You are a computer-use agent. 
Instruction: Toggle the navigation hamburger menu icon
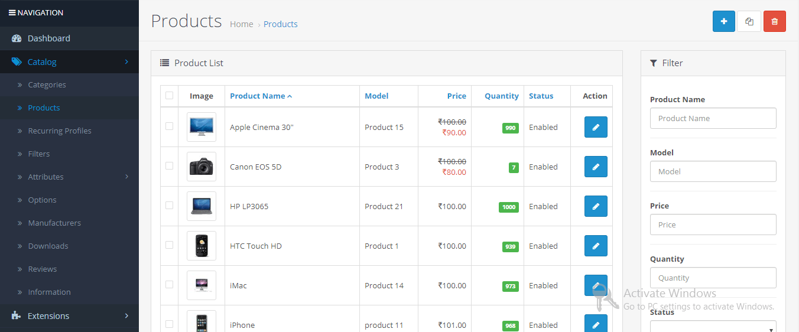tap(12, 12)
